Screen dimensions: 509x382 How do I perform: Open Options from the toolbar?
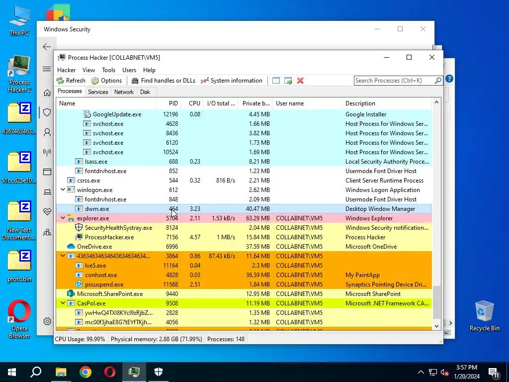tap(106, 81)
